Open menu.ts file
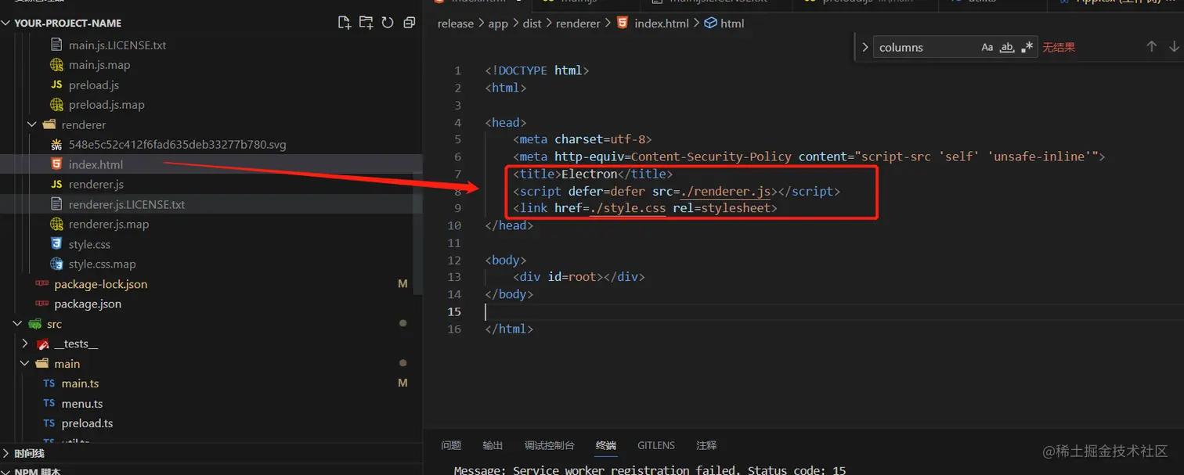 [82, 404]
